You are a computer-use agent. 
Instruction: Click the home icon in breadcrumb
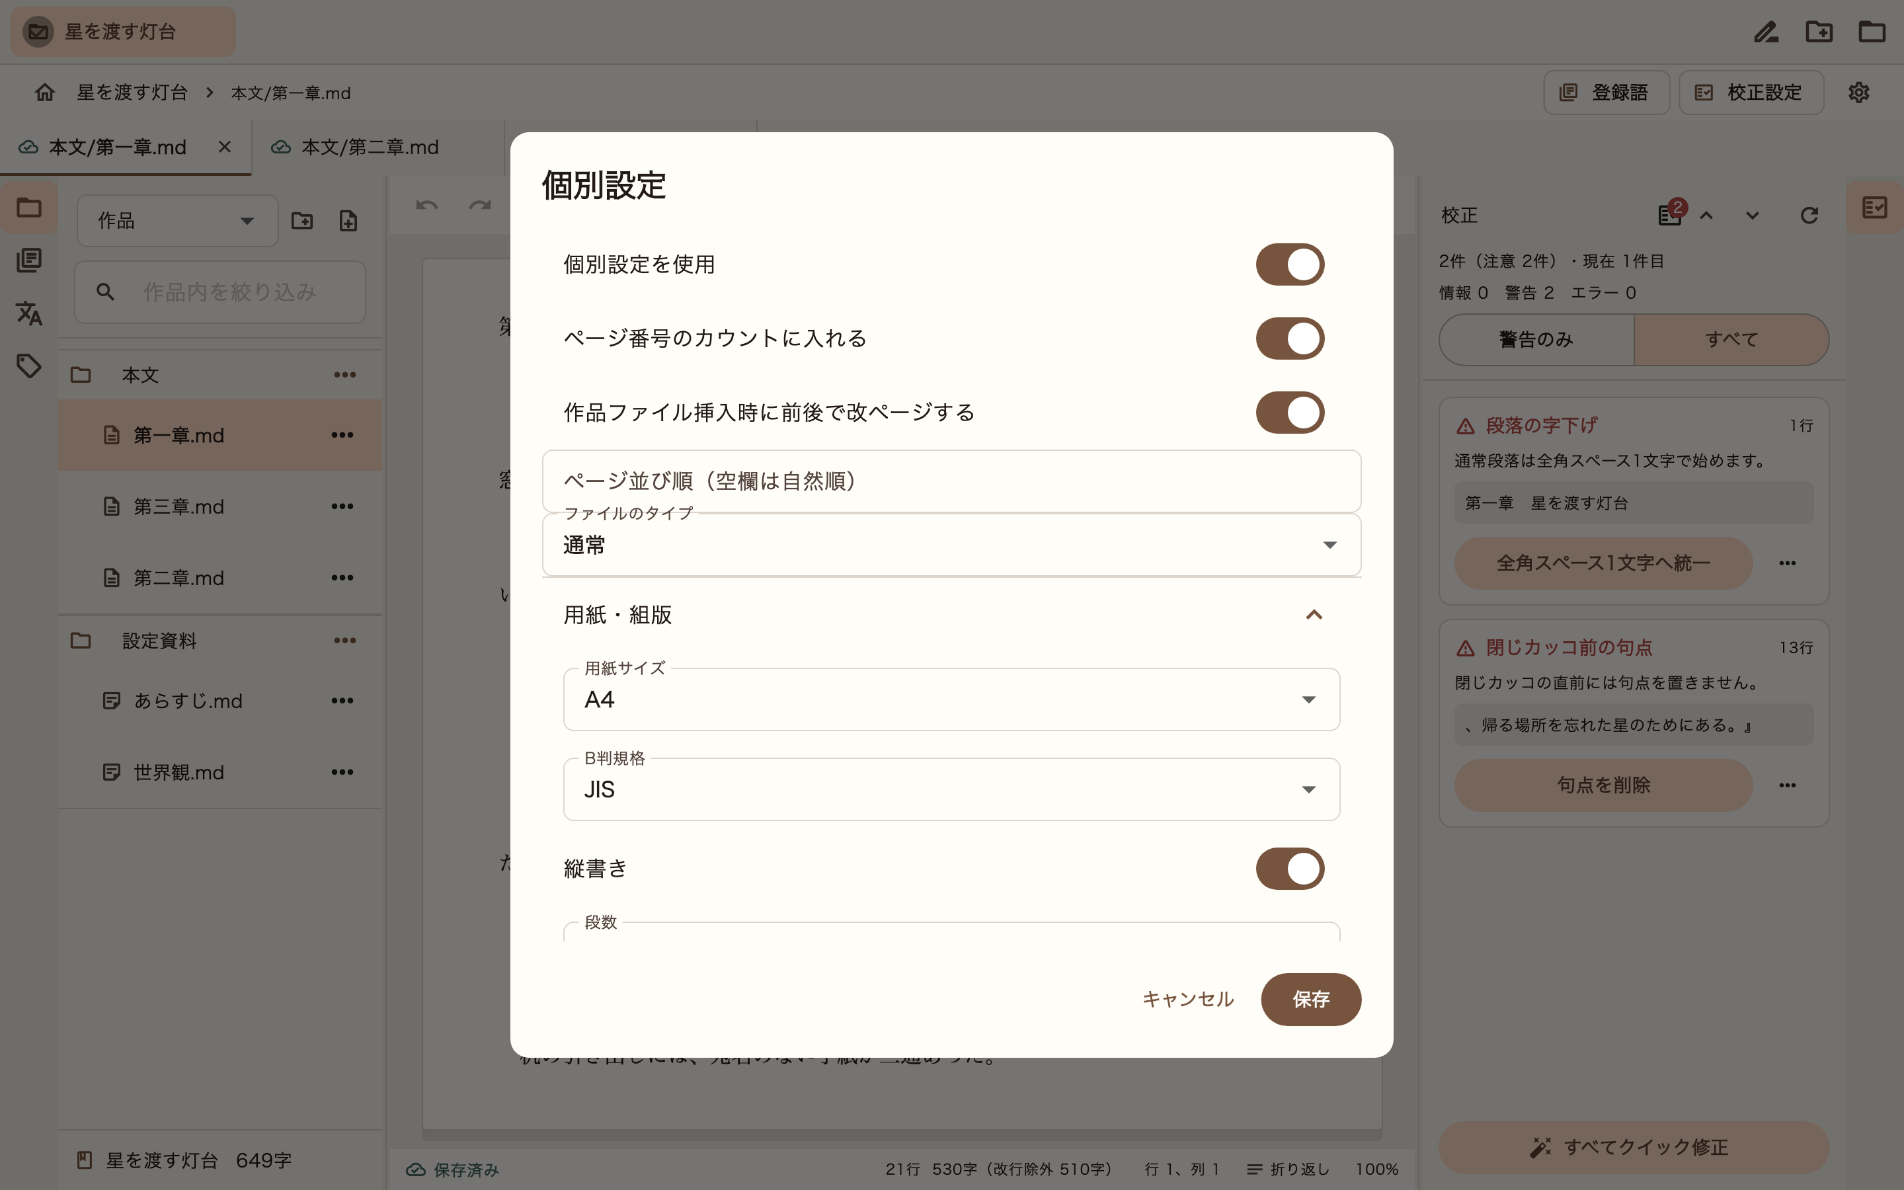pos(45,93)
